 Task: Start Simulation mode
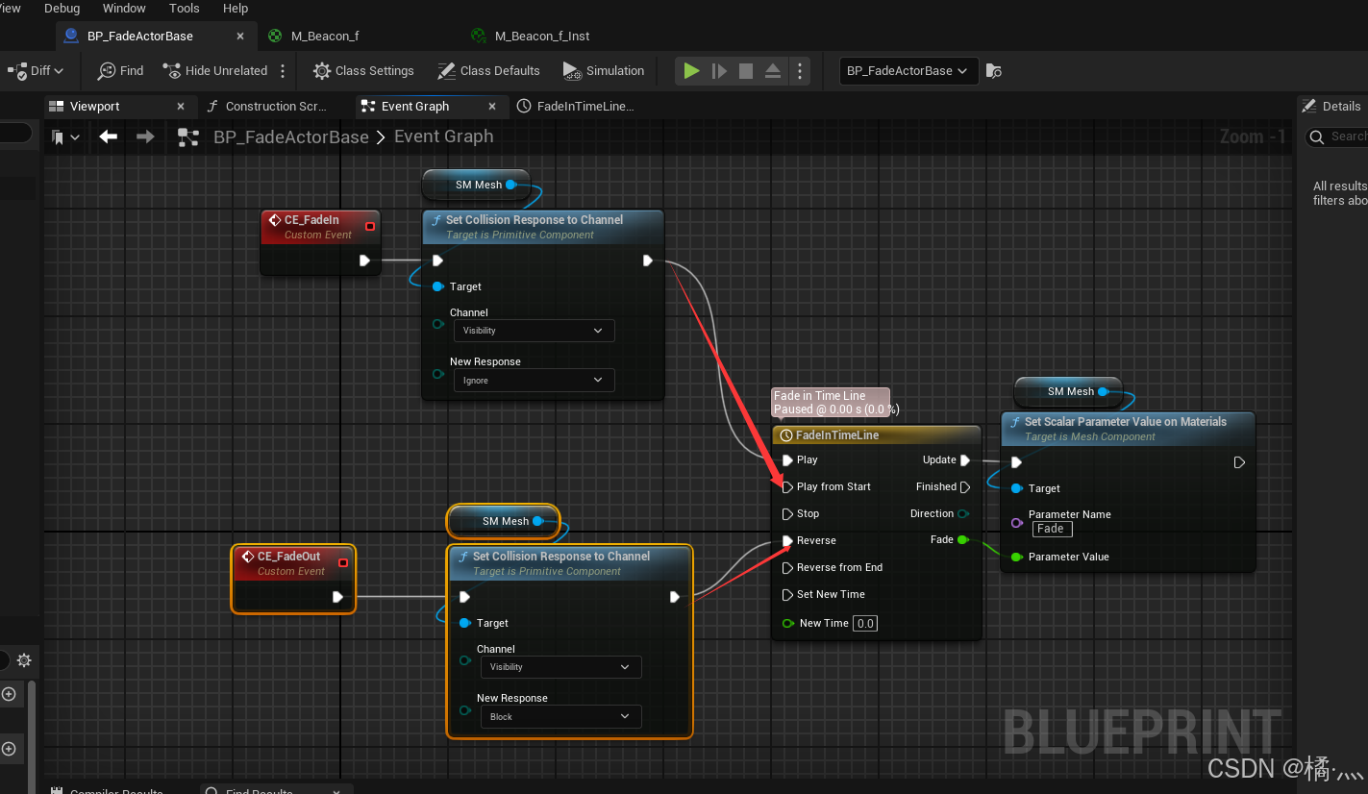[604, 70]
